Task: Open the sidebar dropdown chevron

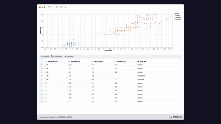Action: coord(52,7)
